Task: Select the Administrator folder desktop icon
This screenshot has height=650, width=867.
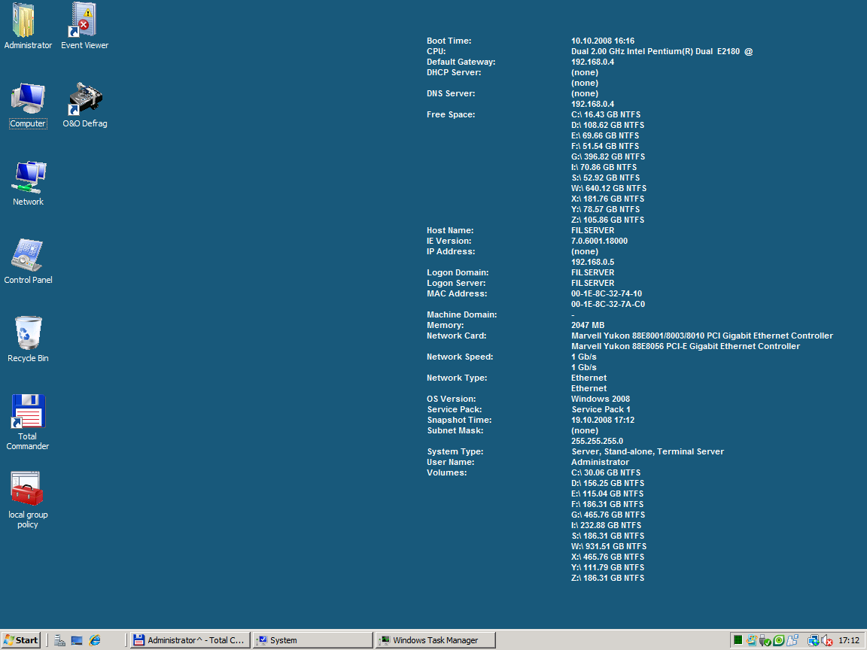Action: pyautogui.click(x=28, y=26)
